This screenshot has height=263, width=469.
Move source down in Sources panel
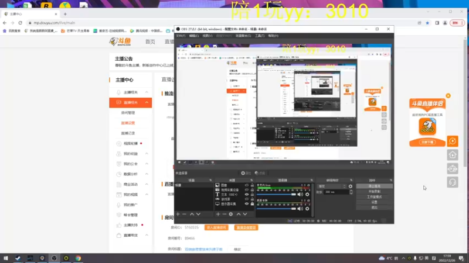coord(245,214)
